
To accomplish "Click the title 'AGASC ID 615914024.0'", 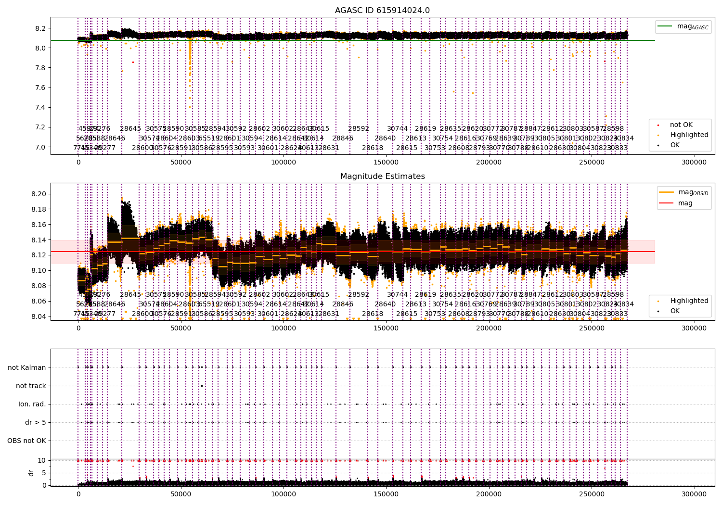I will [383, 11].
